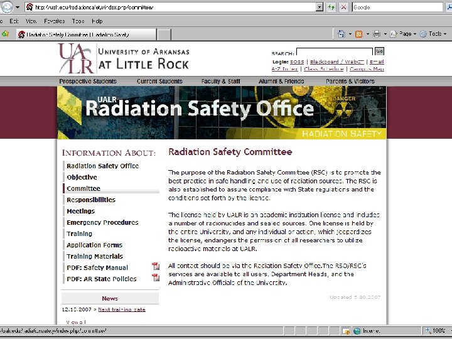Click the News section header

pyautogui.click(x=110, y=298)
